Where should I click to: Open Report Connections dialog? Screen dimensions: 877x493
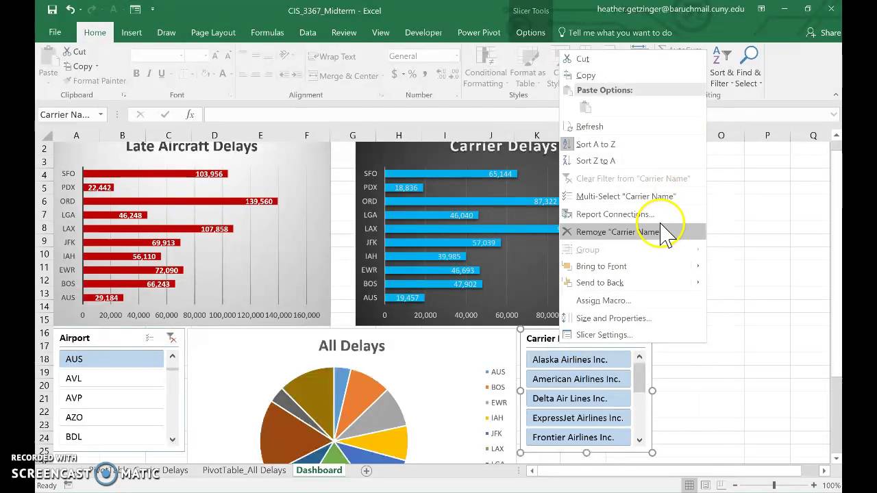coord(633,214)
